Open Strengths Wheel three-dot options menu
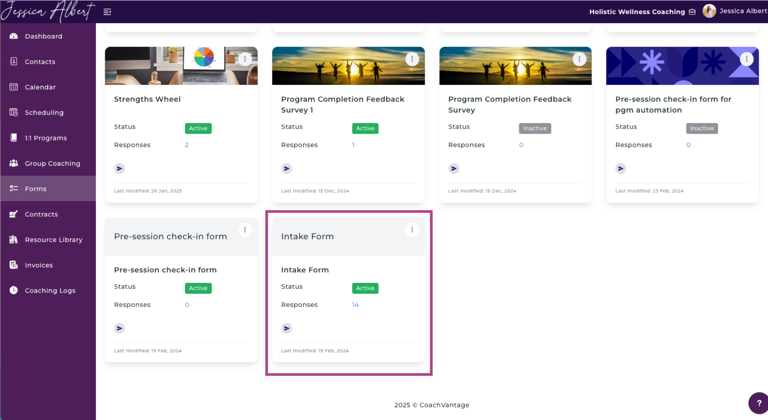 tap(245, 59)
